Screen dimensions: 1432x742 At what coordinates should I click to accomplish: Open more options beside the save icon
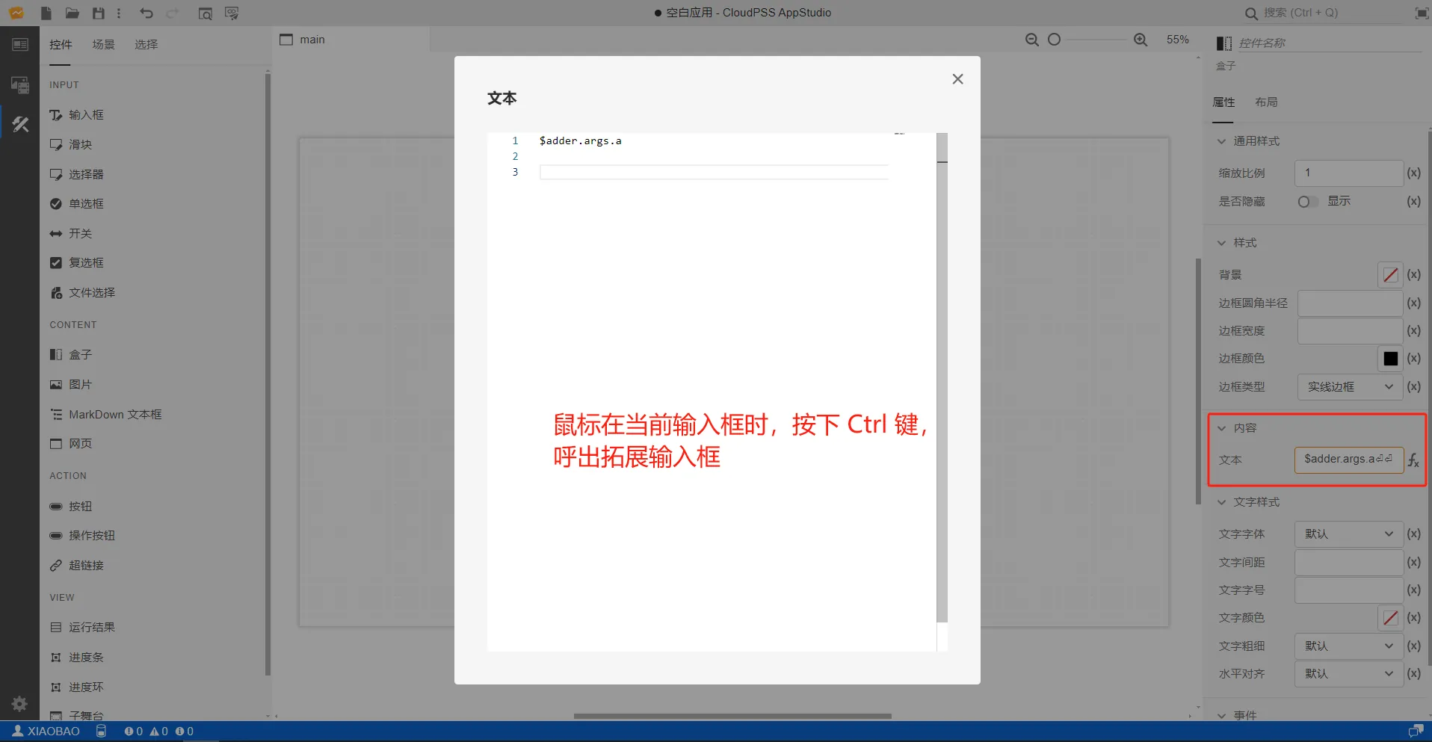[119, 13]
